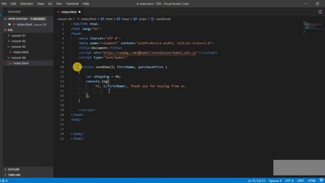Open the Edit menu
Image resolution: width=325 pixels, height=183 pixels.
click(x=13, y=4)
